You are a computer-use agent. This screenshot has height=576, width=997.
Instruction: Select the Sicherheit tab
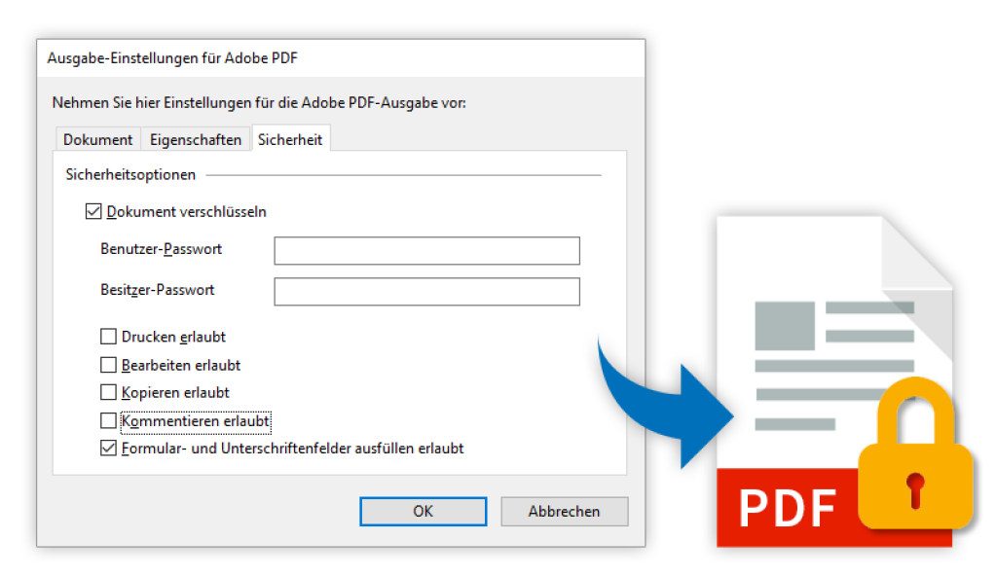[x=290, y=139]
